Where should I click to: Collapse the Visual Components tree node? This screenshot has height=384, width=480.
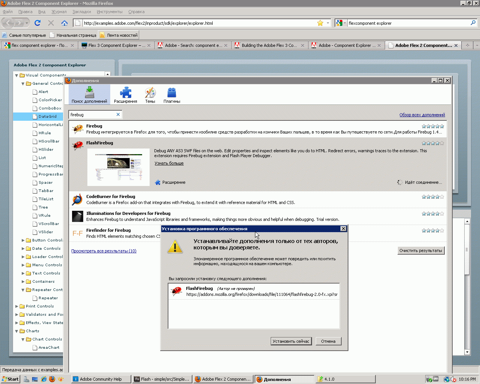(x=16, y=75)
